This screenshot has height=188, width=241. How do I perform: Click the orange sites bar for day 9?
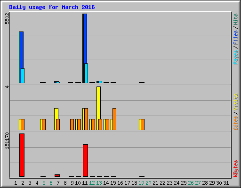pyautogui.click(x=72, y=125)
